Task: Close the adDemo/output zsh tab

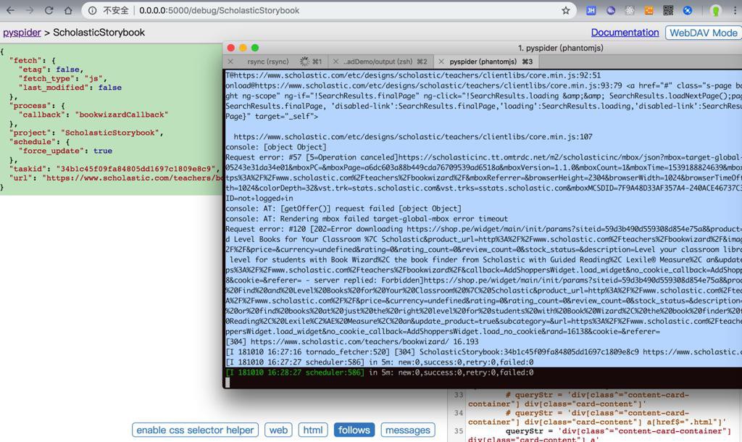Action: click(335, 62)
